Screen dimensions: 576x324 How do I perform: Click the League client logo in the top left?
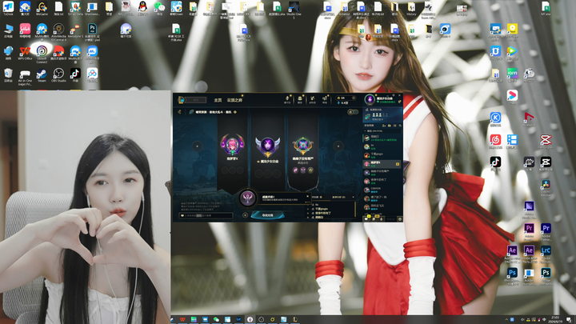[x=181, y=99]
